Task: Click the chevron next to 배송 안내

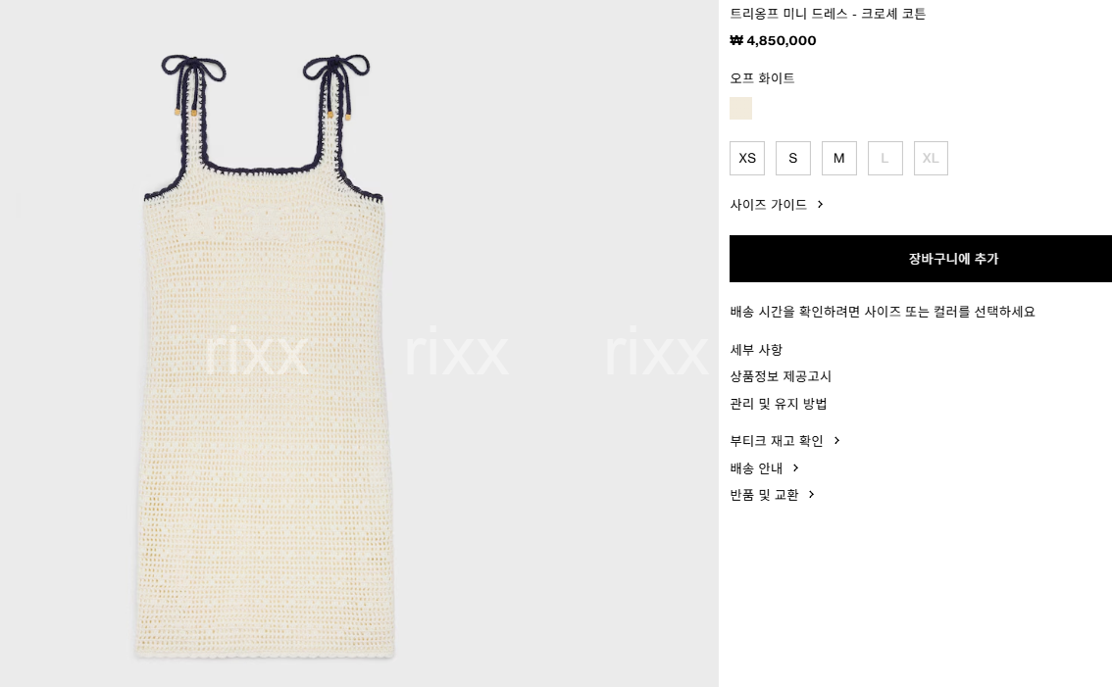Action: tap(795, 467)
